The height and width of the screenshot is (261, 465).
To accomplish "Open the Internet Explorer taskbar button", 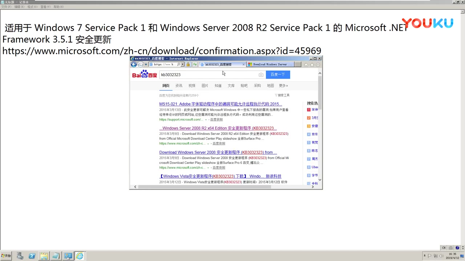I will pos(80,256).
